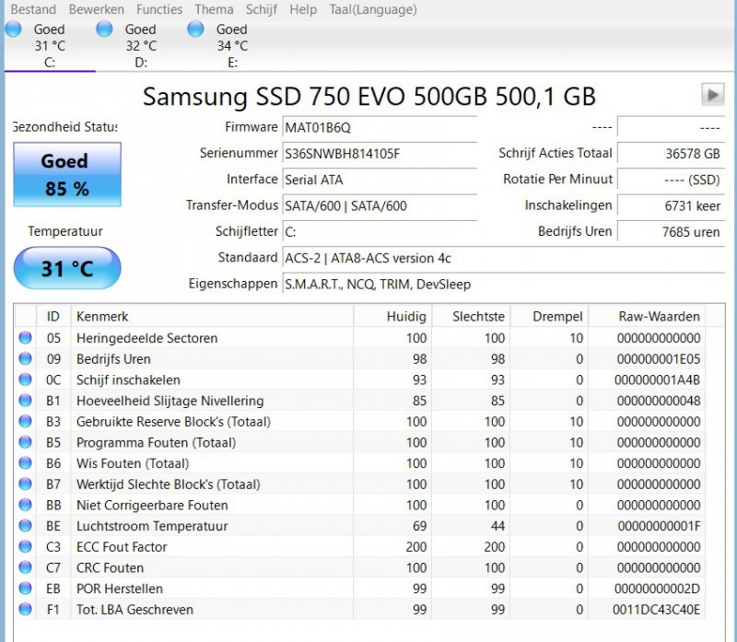Screen dimensions: 737x642
Task: Click status orb for Heringedeelde Sectoren row
Action: 26,337
